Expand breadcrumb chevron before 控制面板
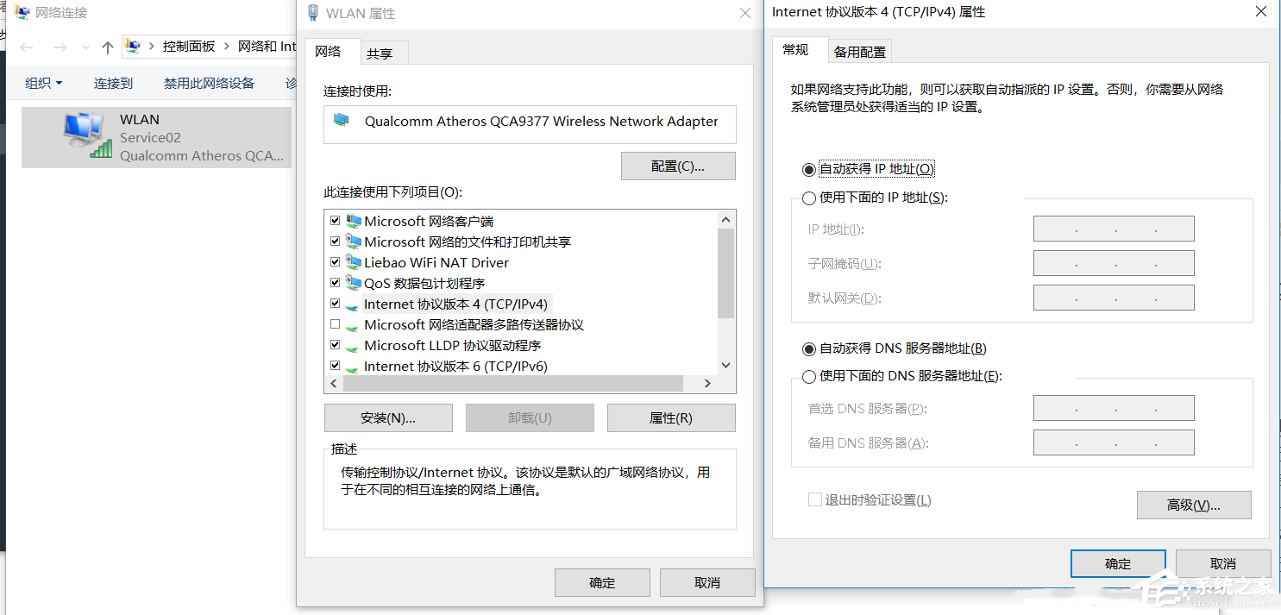This screenshot has width=1281, height=615. [x=152, y=47]
